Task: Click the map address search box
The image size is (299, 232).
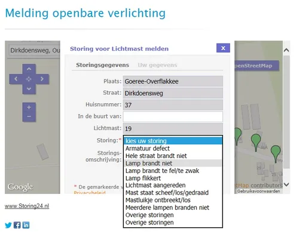Action: (x=34, y=50)
